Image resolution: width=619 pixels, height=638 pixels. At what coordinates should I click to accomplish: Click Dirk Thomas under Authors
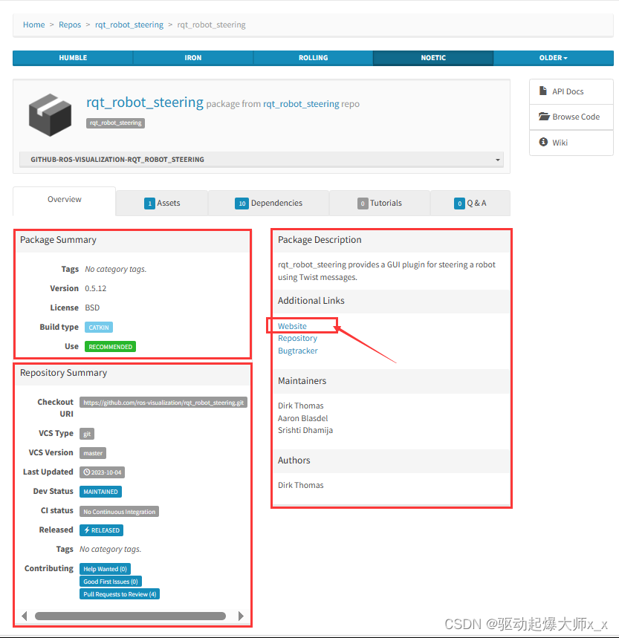[x=301, y=485]
